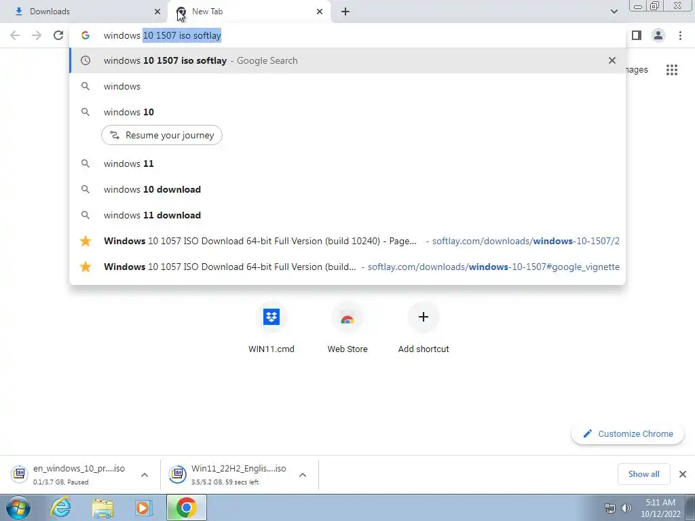Choose 'windows 10 download' suggestion
The width and height of the screenshot is (695, 521).
(347, 189)
